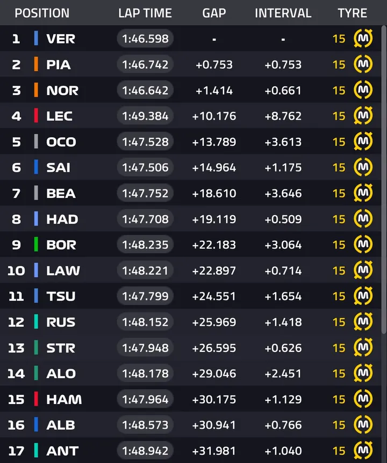Click the ANT row tyre icon
This screenshot has height=463, width=387.
tap(363, 451)
